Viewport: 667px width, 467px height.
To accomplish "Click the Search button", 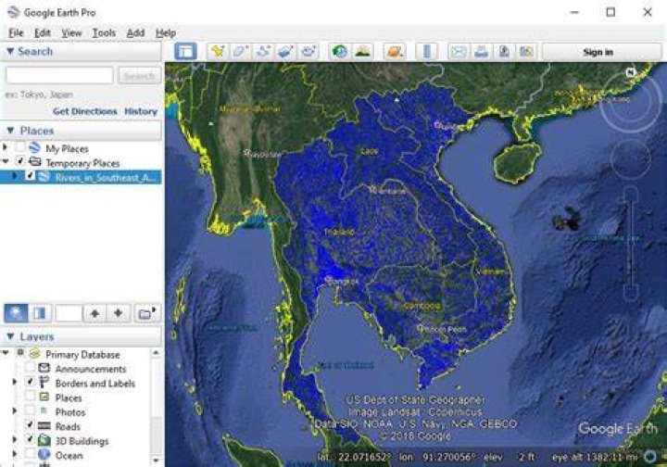I will pos(140,76).
